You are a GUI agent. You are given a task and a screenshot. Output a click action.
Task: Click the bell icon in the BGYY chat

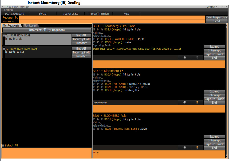coord(185,103)
